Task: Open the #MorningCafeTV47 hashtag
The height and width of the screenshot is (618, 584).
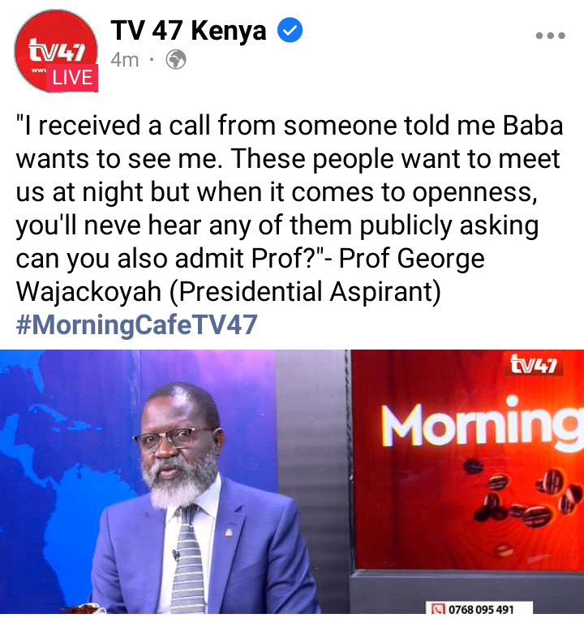Action: coord(136,325)
